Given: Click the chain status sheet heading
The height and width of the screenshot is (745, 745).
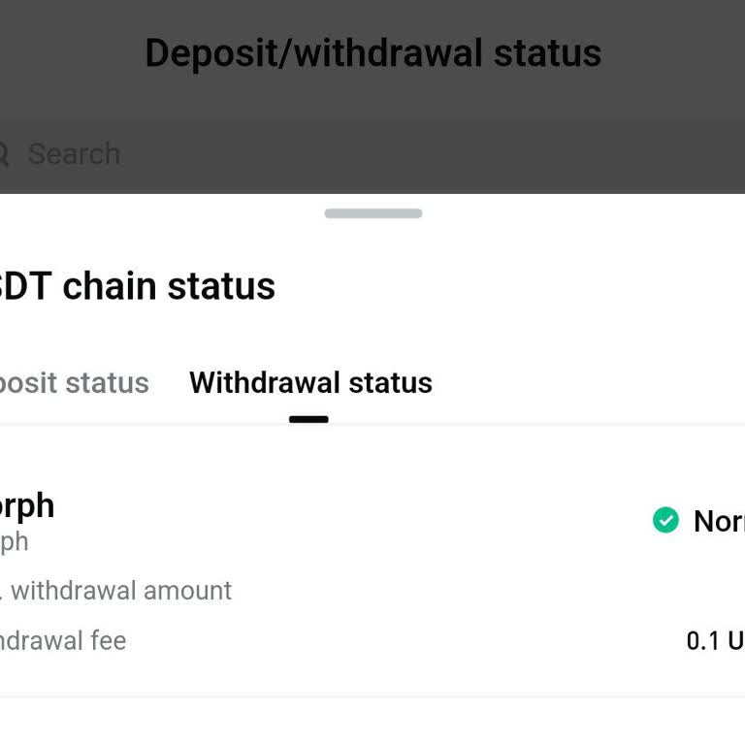Looking at the screenshot, I should pyautogui.click(x=137, y=286).
